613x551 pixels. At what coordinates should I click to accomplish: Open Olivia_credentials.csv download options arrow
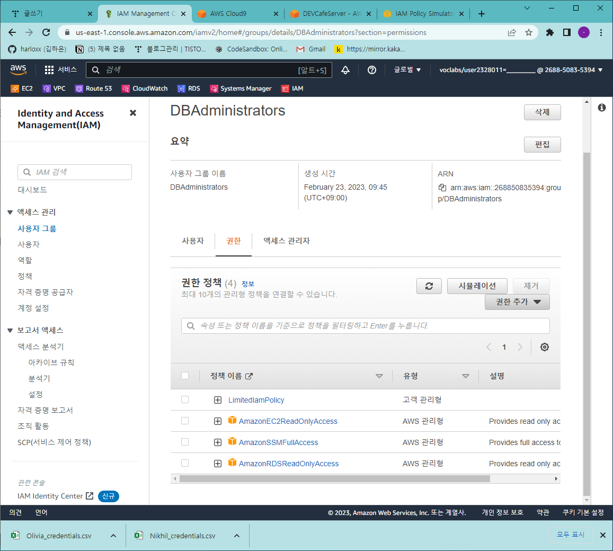coord(113,536)
